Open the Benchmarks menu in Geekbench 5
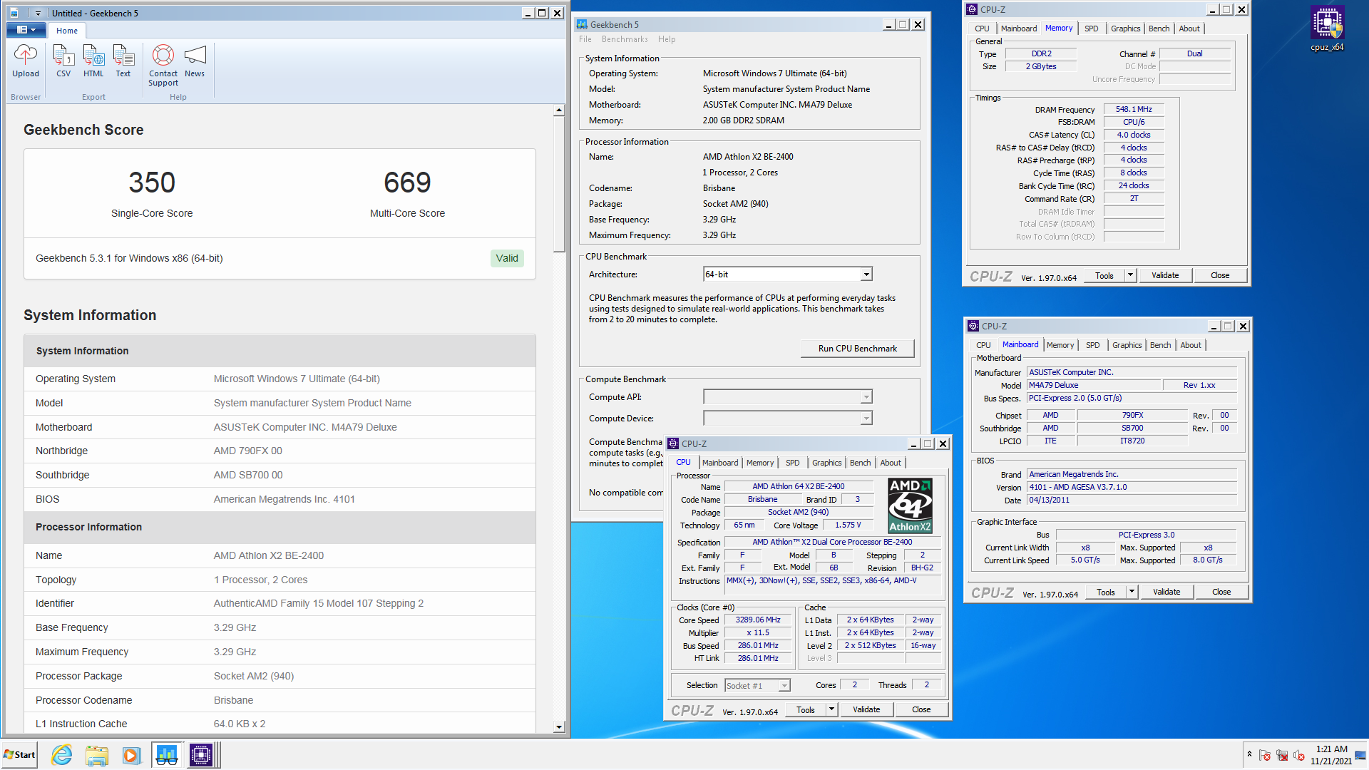The height and width of the screenshot is (770, 1369). (625, 39)
